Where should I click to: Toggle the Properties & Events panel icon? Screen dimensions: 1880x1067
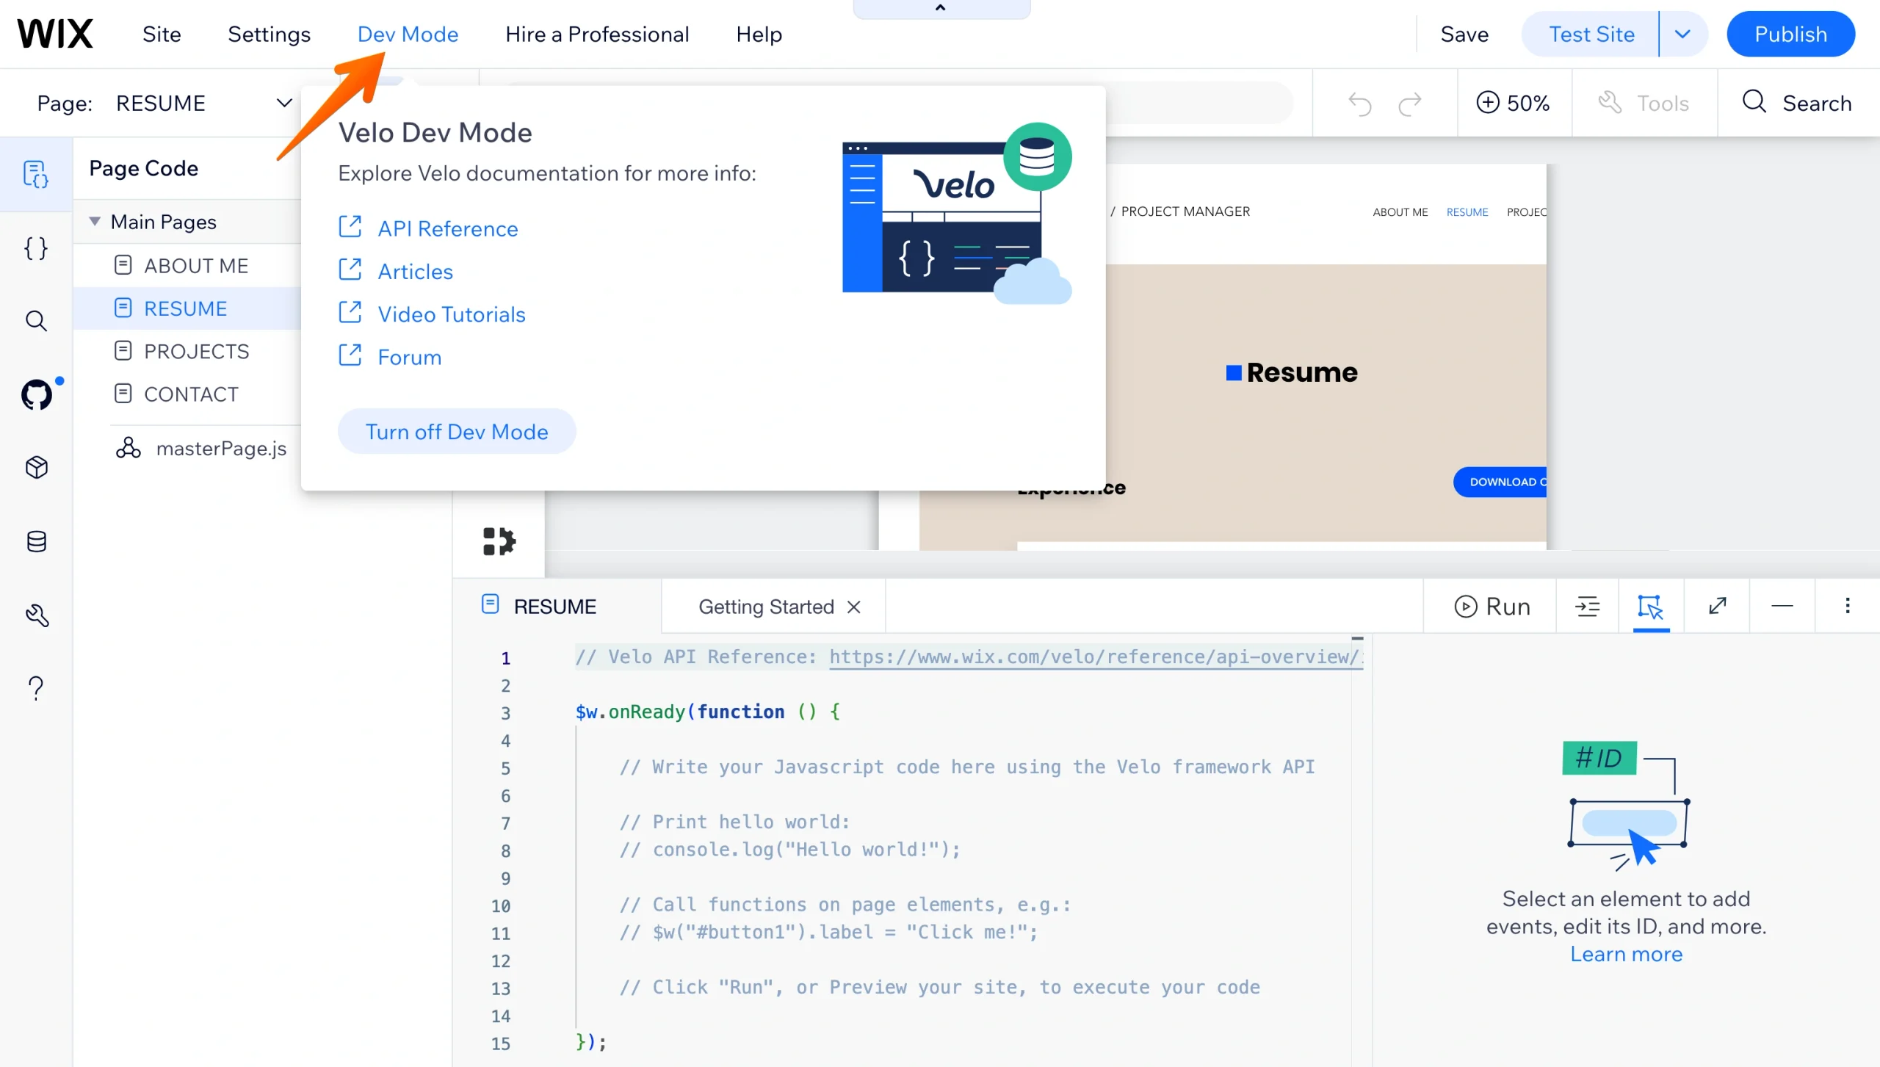coord(1651,607)
